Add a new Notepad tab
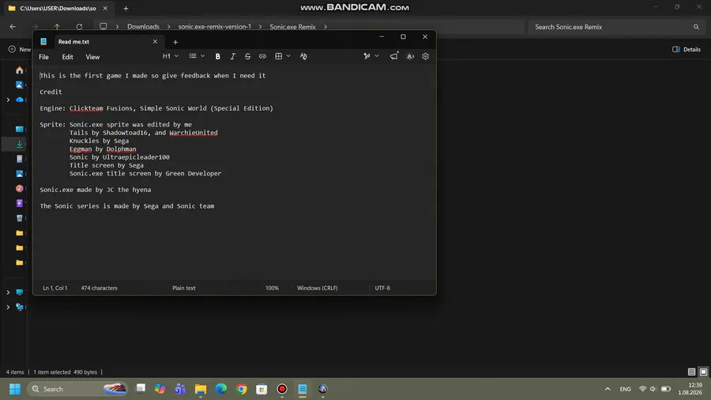Image resolution: width=711 pixels, height=400 pixels. (x=175, y=42)
